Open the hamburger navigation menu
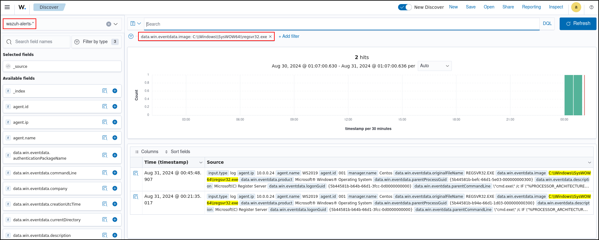599x240 pixels. pyautogui.click(x=7, y=7)
